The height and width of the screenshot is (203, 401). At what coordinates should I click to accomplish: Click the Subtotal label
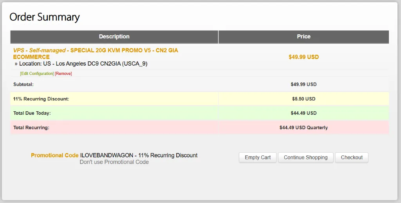click(23, 84)
